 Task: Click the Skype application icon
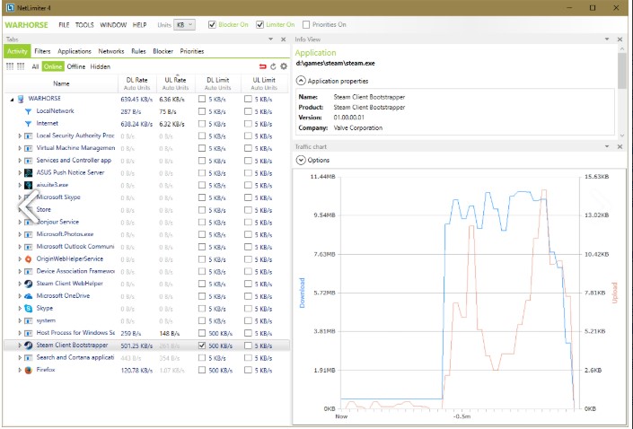pos(28,308)
